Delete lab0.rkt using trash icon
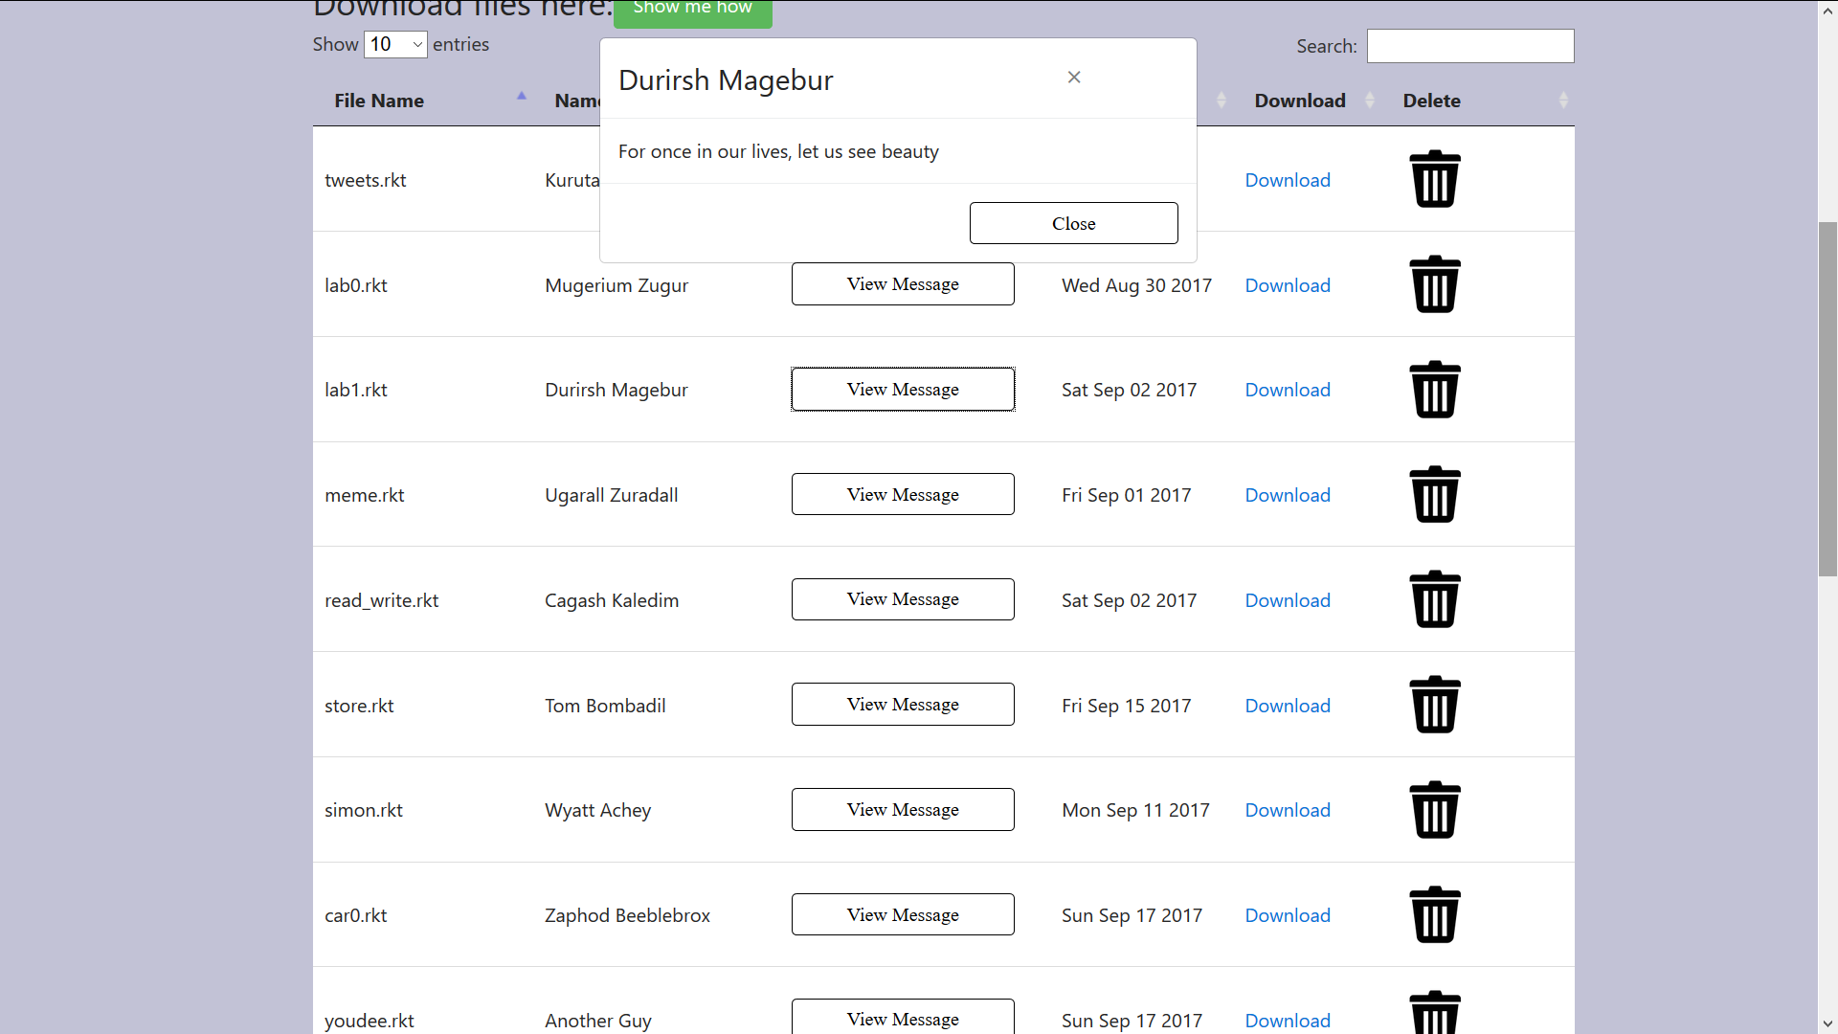Screen dimensions: 1838x1034 (1434, 284)
